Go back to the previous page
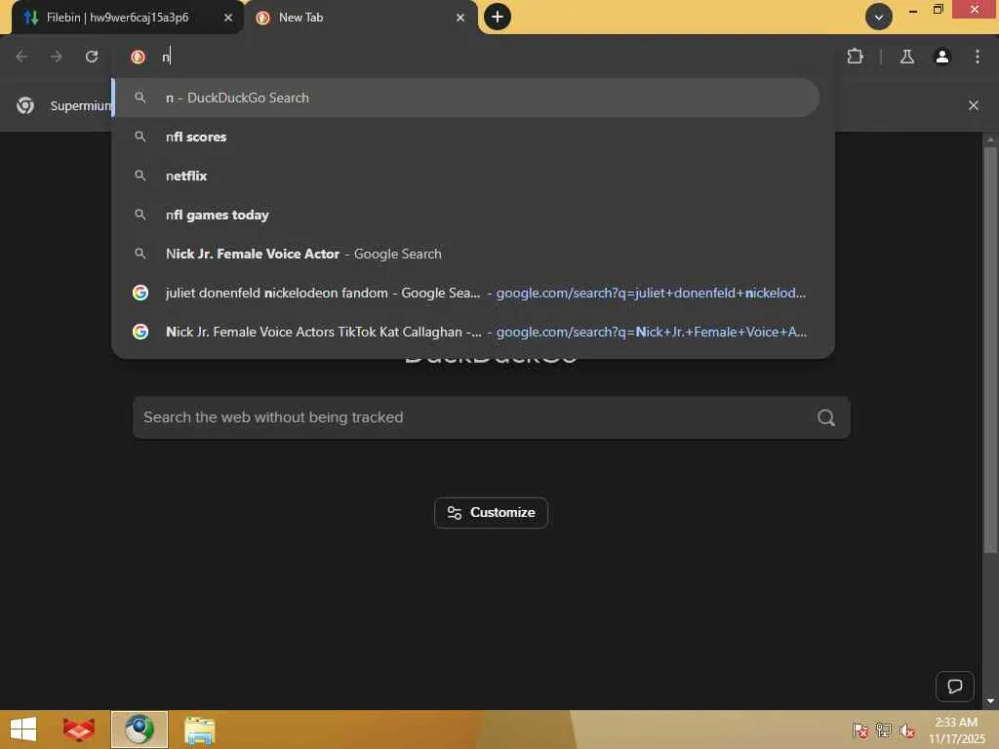Screen dimensions: 999x749 (x=21, y=57)
